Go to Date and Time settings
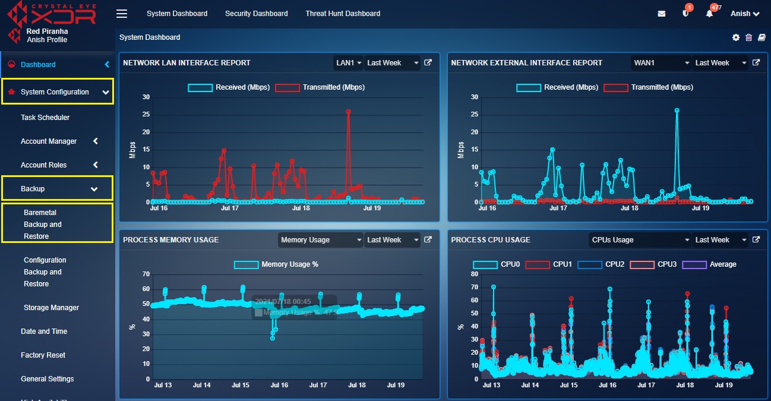The height and width of the screenshot is (401, 771). click(44, 331)
